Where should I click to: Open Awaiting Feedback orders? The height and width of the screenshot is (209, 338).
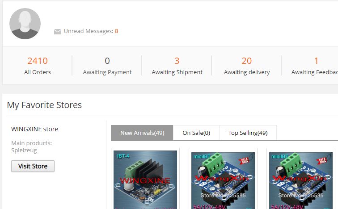point(315,66)
